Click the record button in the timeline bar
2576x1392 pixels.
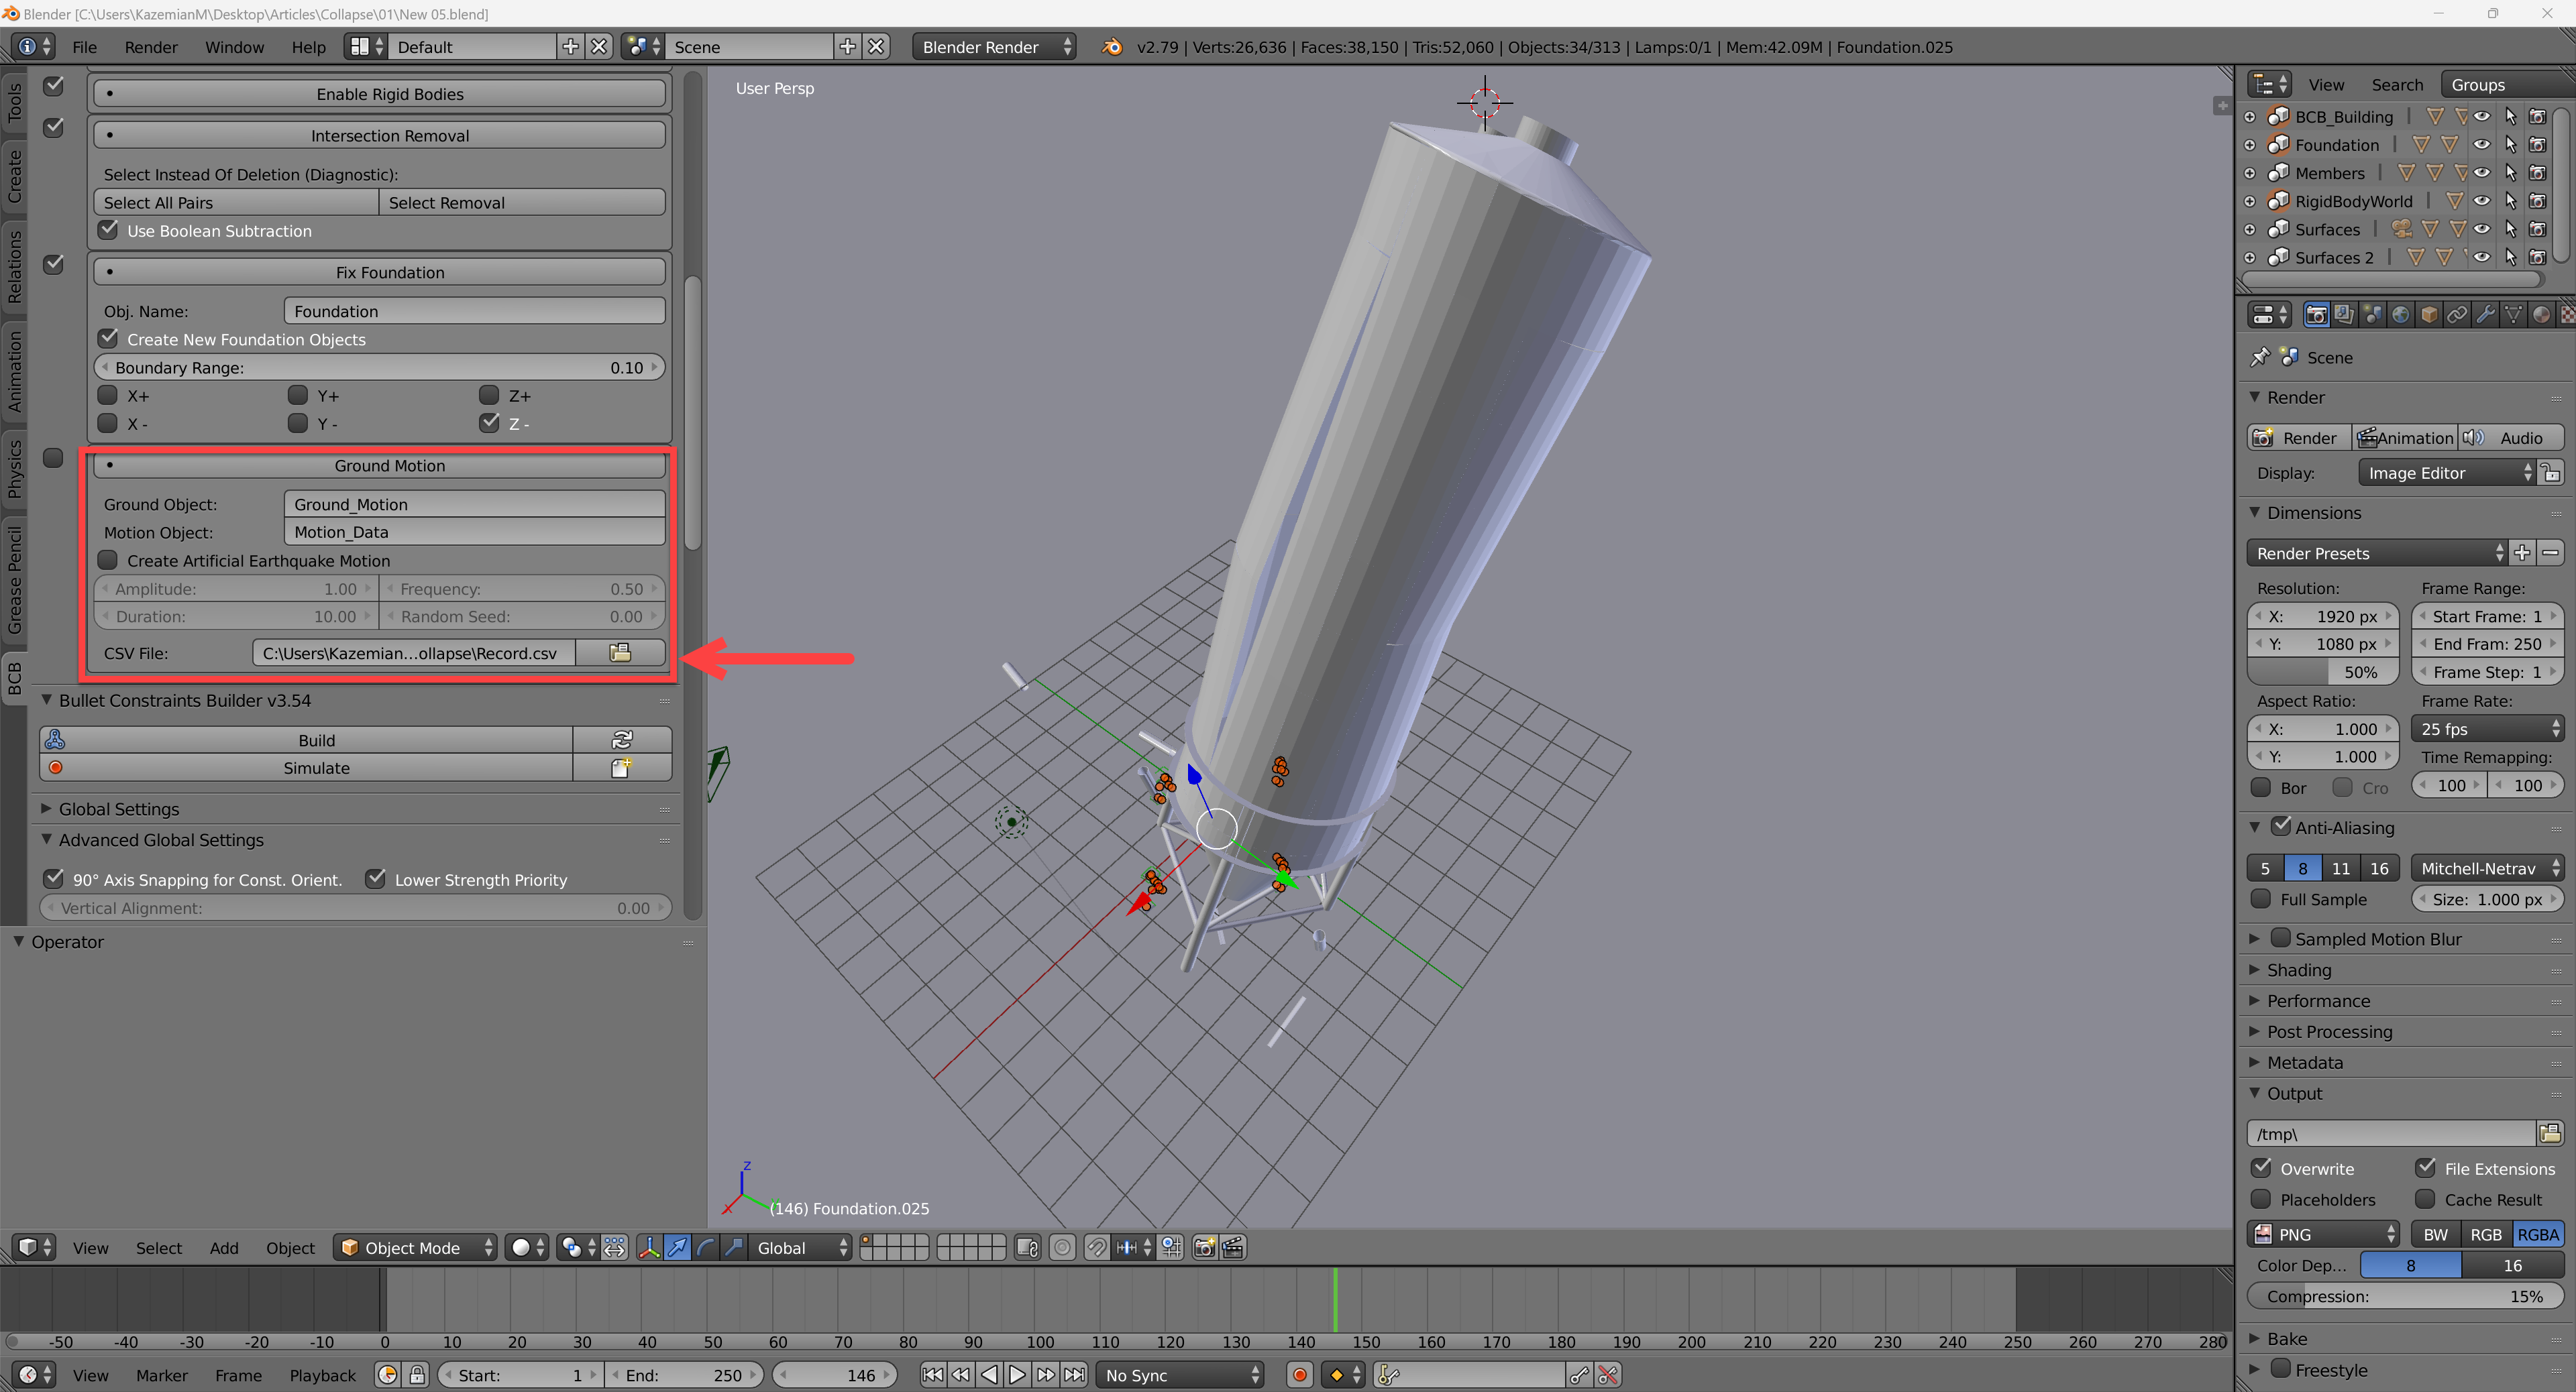point(1299,1375)
